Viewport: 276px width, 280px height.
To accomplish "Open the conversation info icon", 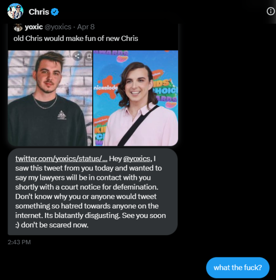I will pos(271,11).
